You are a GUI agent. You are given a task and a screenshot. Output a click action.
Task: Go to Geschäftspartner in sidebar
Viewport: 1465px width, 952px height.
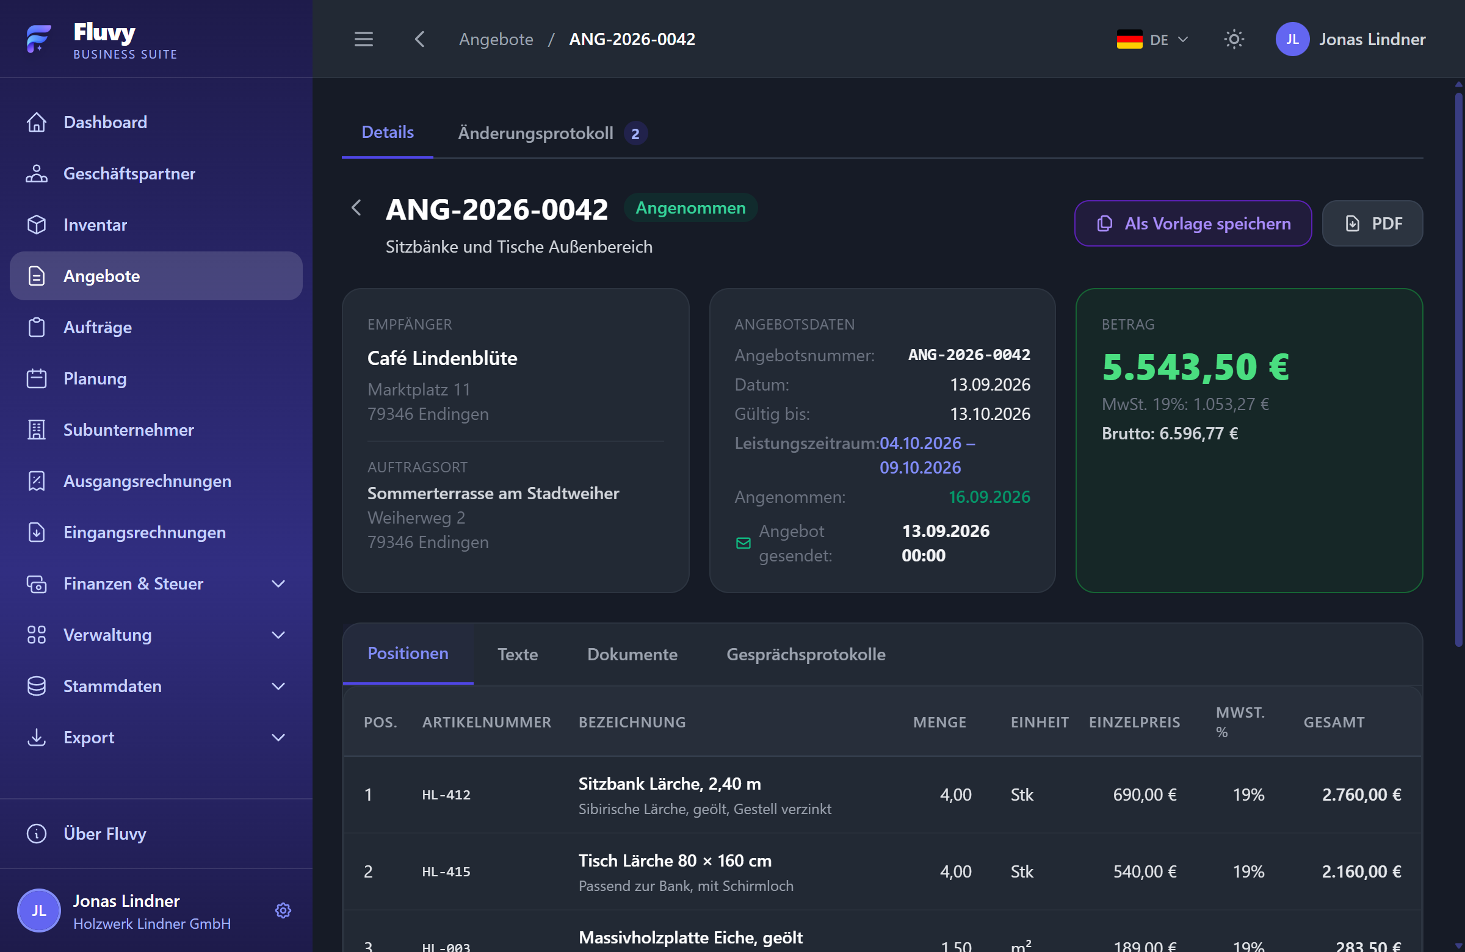[x=156, y=173]
